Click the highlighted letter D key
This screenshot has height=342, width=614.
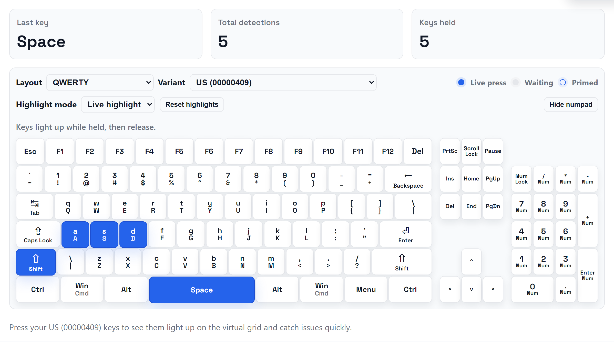[x=133, y=234]
